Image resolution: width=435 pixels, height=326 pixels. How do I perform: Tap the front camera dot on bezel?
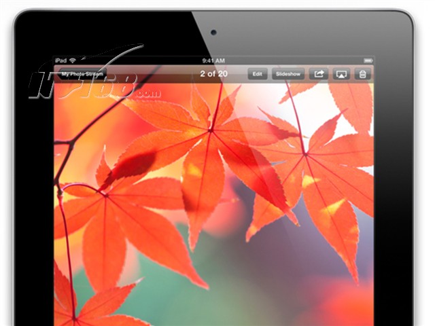[213, 32]
